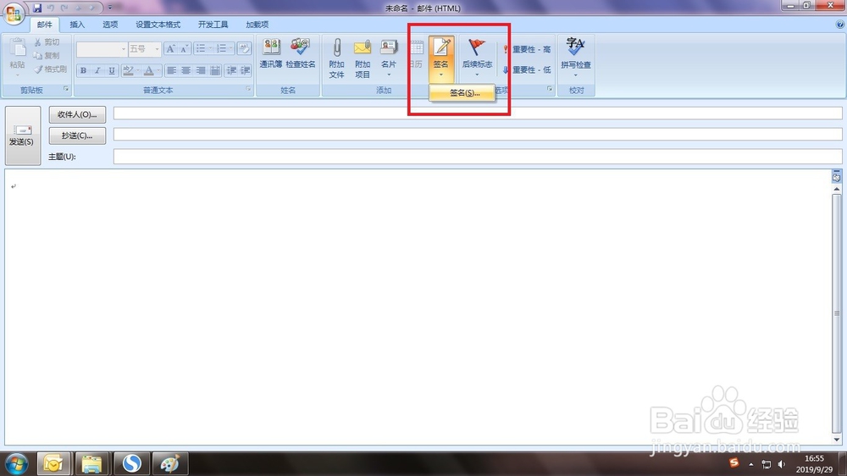Open Windows Start menu
Viewport: 847px width, 476px height.
(x=16, y=464)
